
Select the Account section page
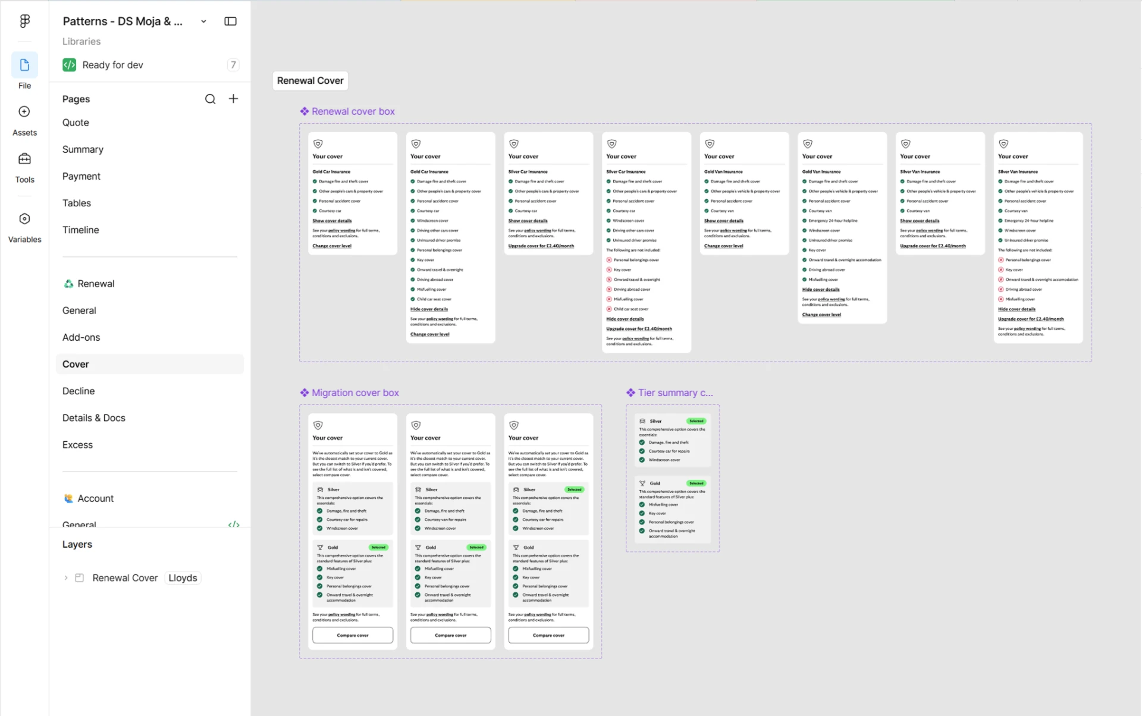89,498
